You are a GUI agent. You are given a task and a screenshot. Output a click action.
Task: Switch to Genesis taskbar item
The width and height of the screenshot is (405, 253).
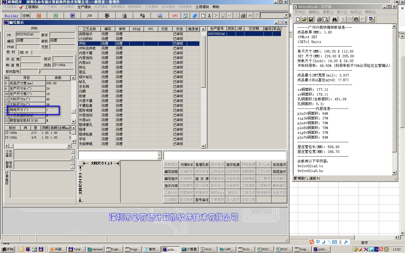pos(95,249)
